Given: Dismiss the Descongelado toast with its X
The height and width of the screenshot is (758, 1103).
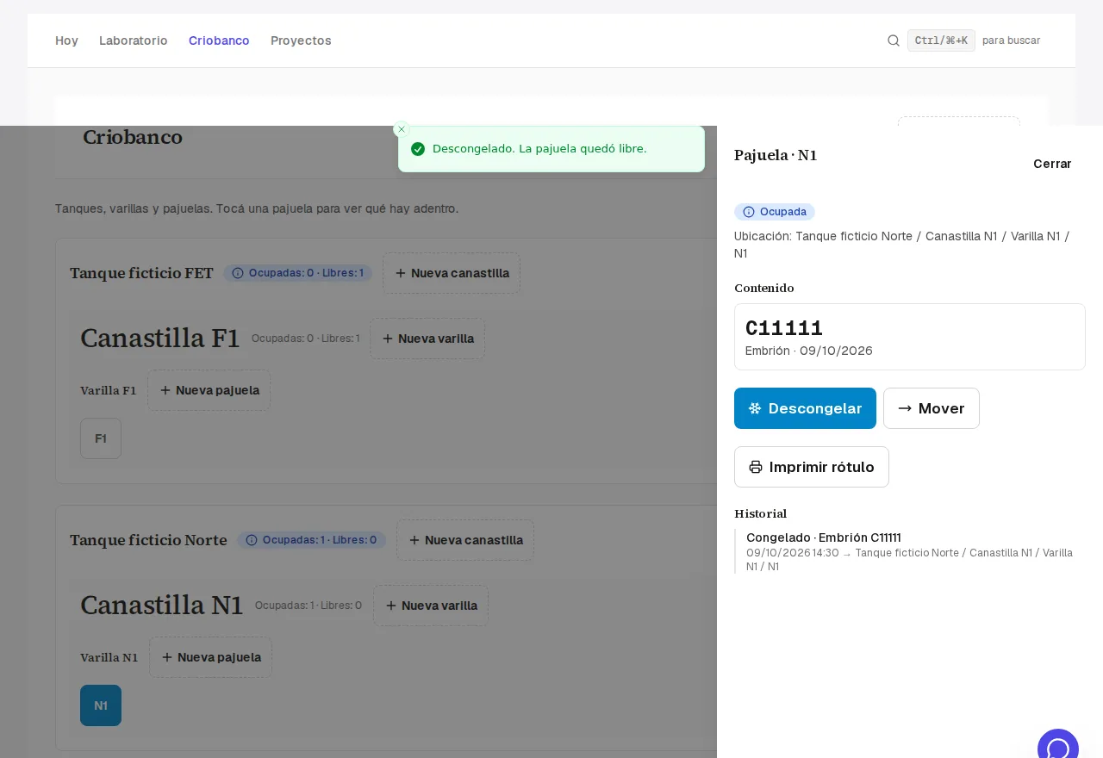Looking at the screenshot, I should [x=402, y=129].
